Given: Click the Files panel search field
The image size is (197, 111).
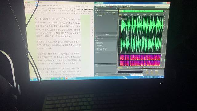Looking at the screenshot, I should (111, 11).
